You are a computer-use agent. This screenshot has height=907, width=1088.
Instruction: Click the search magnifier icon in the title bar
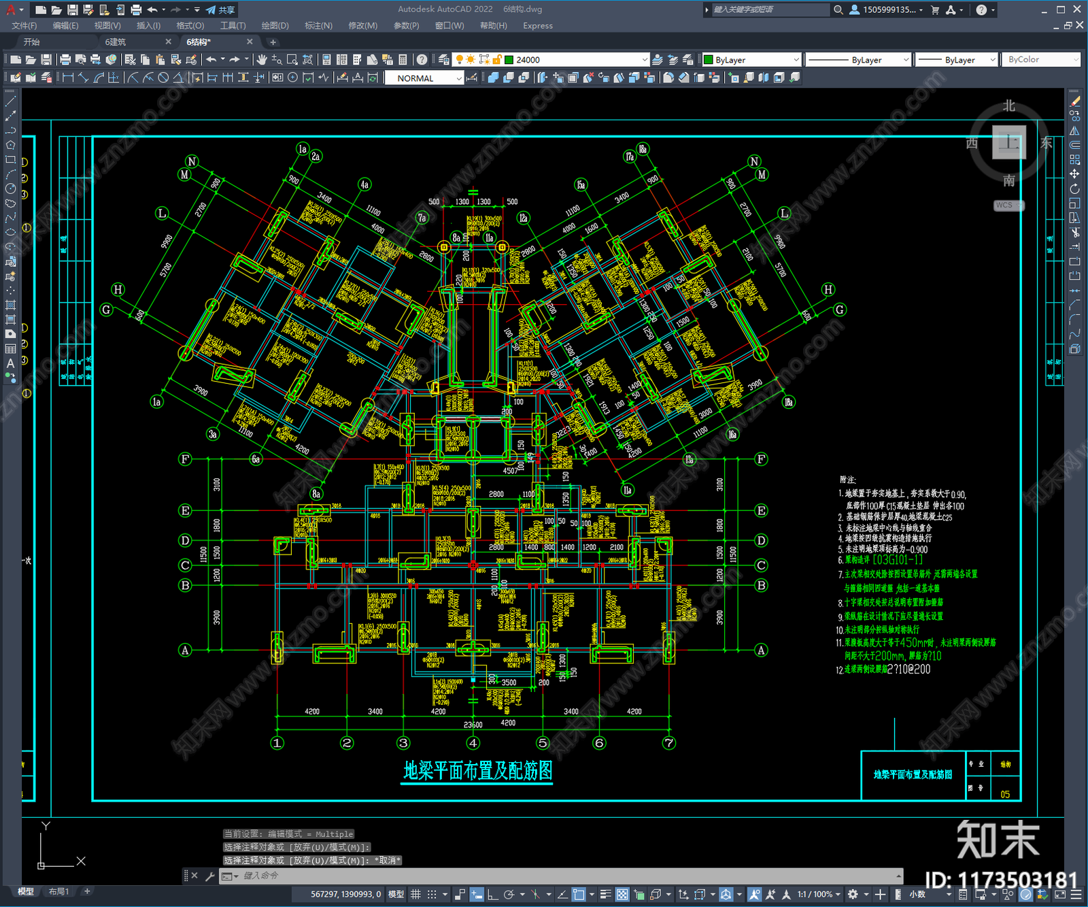coord(838,10)
